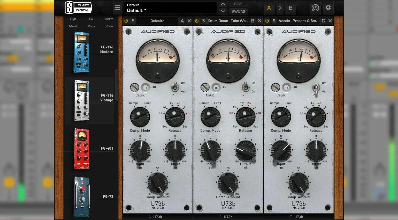This screenshot has width=398, height=220.
Task: Click the Comp. Amount knob on module A
Action: pyautogui.click(x=158, y=183)
